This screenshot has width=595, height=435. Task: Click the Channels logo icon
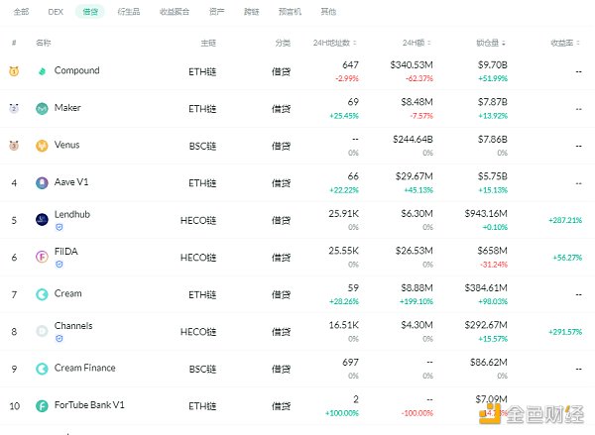click(42, 332)
